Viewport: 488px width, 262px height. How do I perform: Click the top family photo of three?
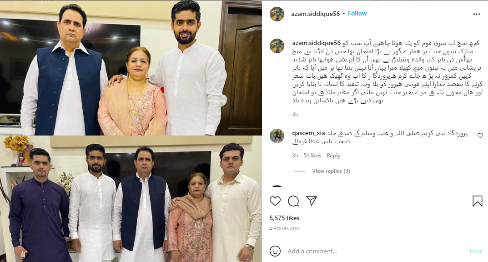[131, 68]
